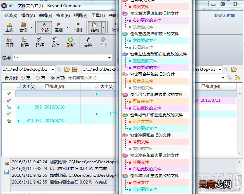The image size is (244, 194).
Task: Click the go arrow beside b3 path
Action: pyautogui.click(x=226, y=70)
